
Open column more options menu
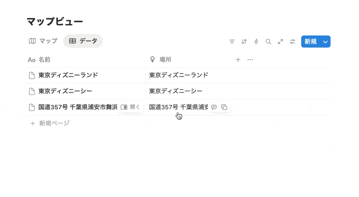250,60
